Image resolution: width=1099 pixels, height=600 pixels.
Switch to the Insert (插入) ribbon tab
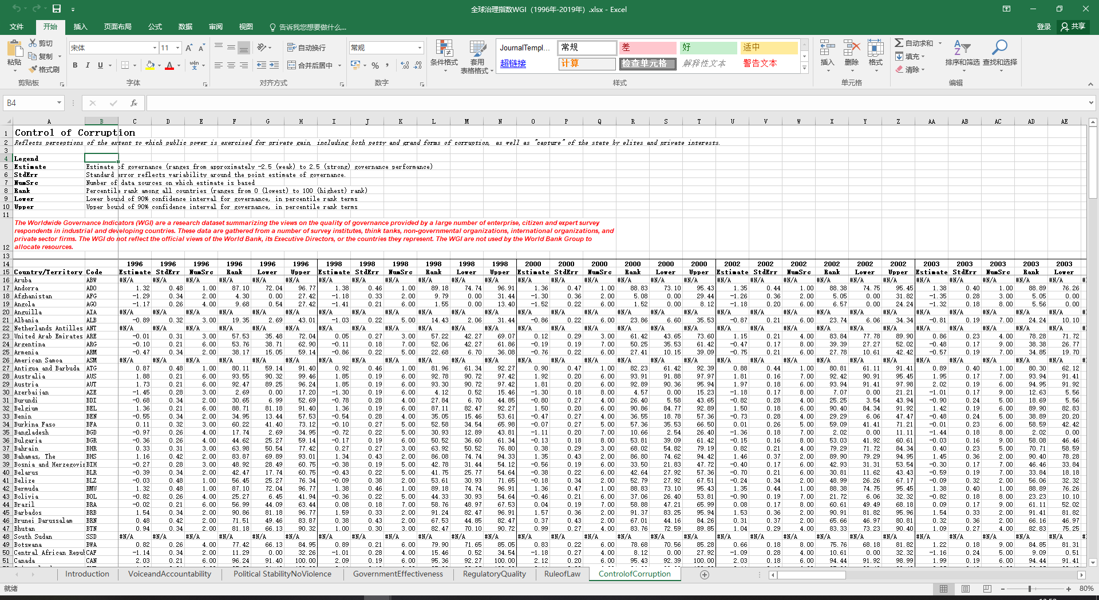point(81,26)
